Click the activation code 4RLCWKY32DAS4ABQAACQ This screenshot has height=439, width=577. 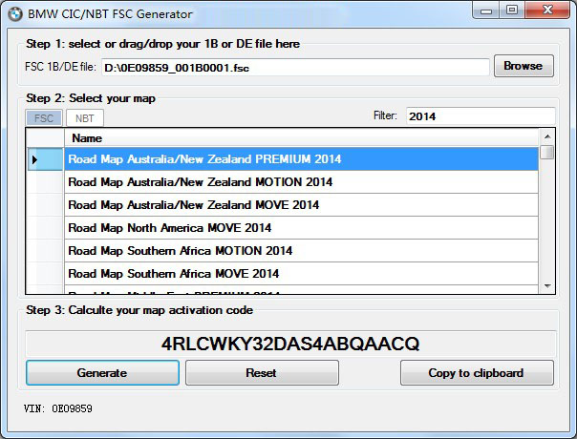click(290, 344)
